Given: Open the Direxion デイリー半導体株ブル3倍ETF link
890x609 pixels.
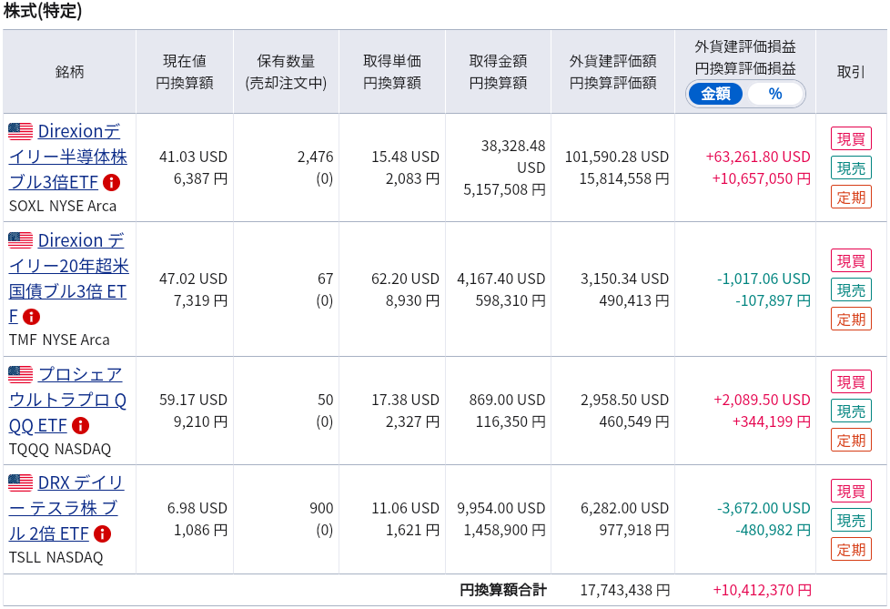Looking at the screenshot, I should pyautogui.click(x=68, y=157).
